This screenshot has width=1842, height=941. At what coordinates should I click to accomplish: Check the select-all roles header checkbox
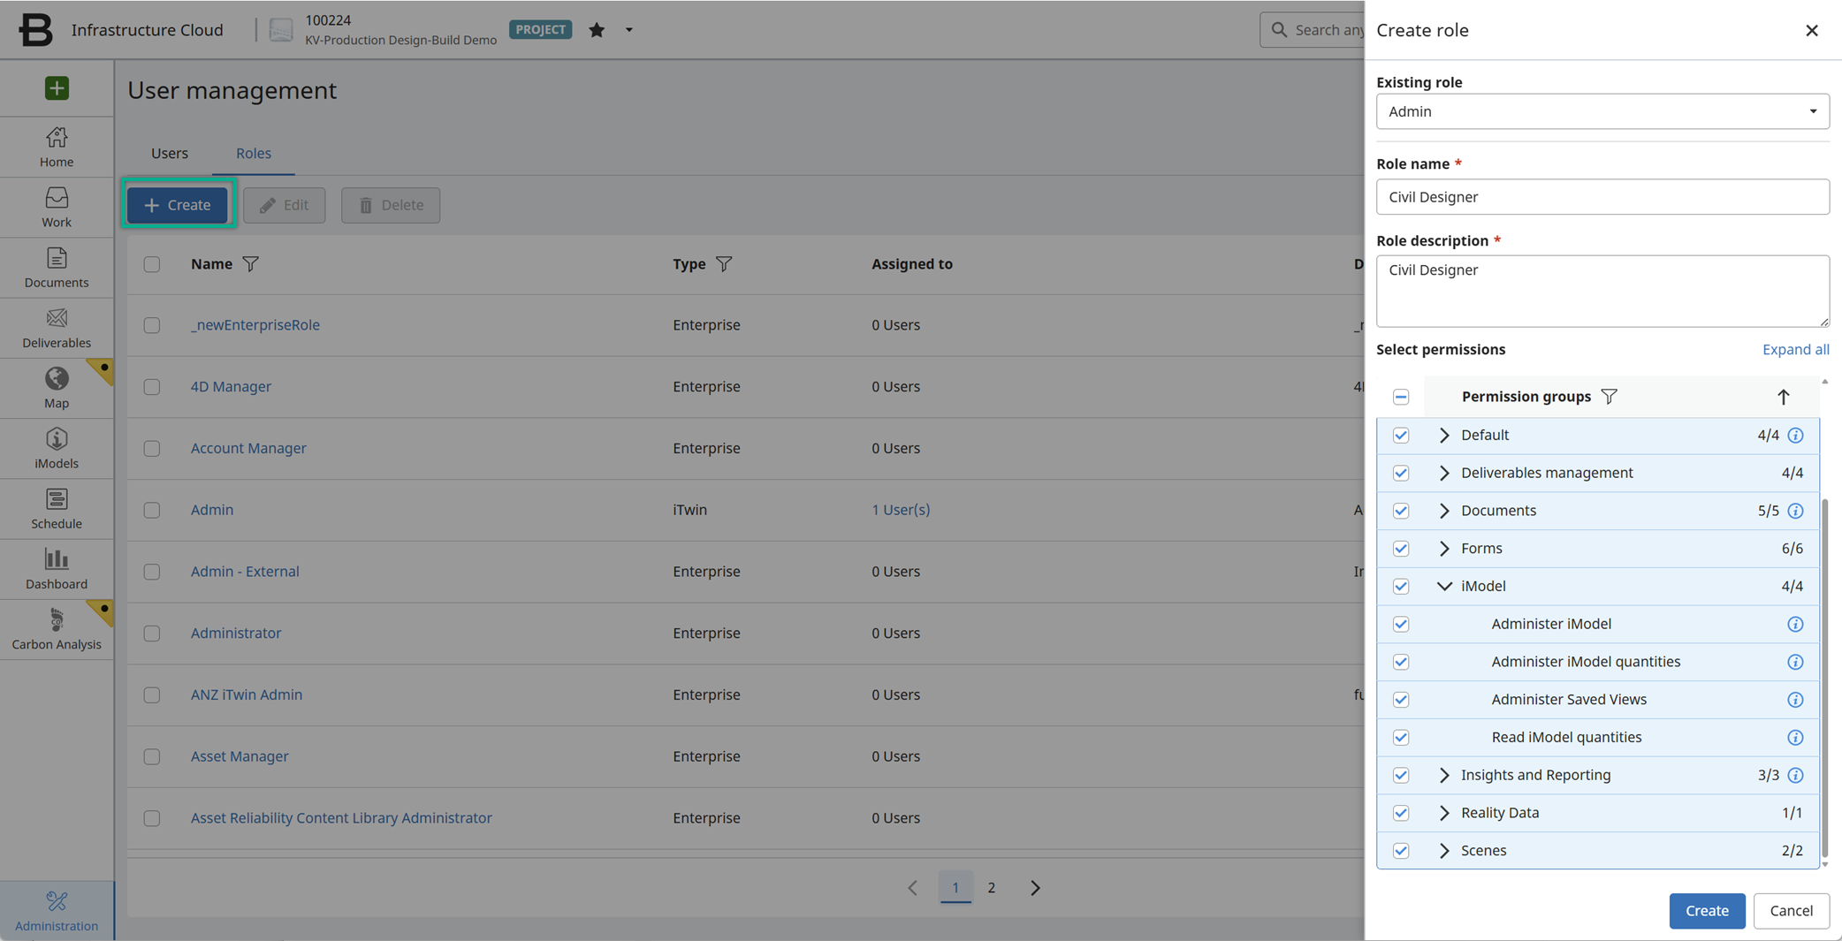tap(152, 264)
